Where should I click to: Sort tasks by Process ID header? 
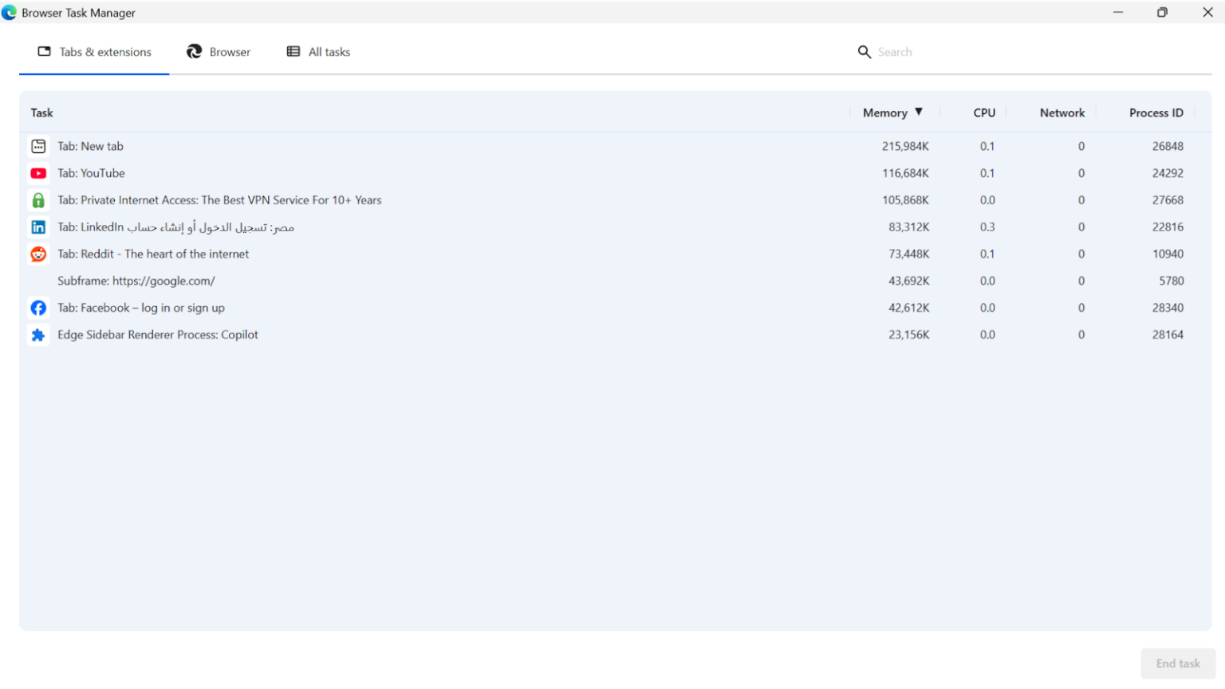[1156, 113]
